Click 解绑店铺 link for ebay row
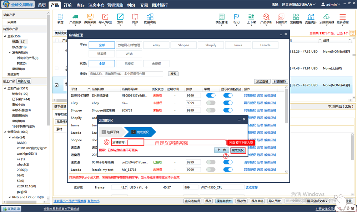Image resolution: width=357 pixels, height=212 pixels. tap(270, 103)
